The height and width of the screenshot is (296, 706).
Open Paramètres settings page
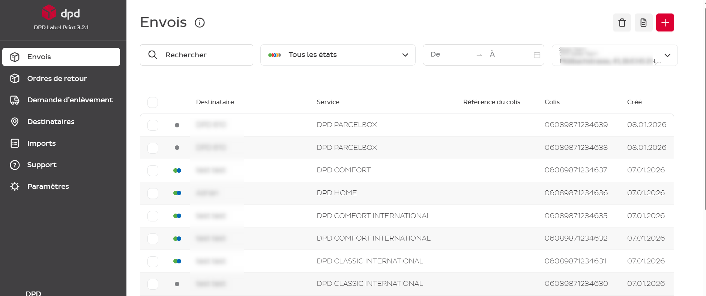click(48, 187)
